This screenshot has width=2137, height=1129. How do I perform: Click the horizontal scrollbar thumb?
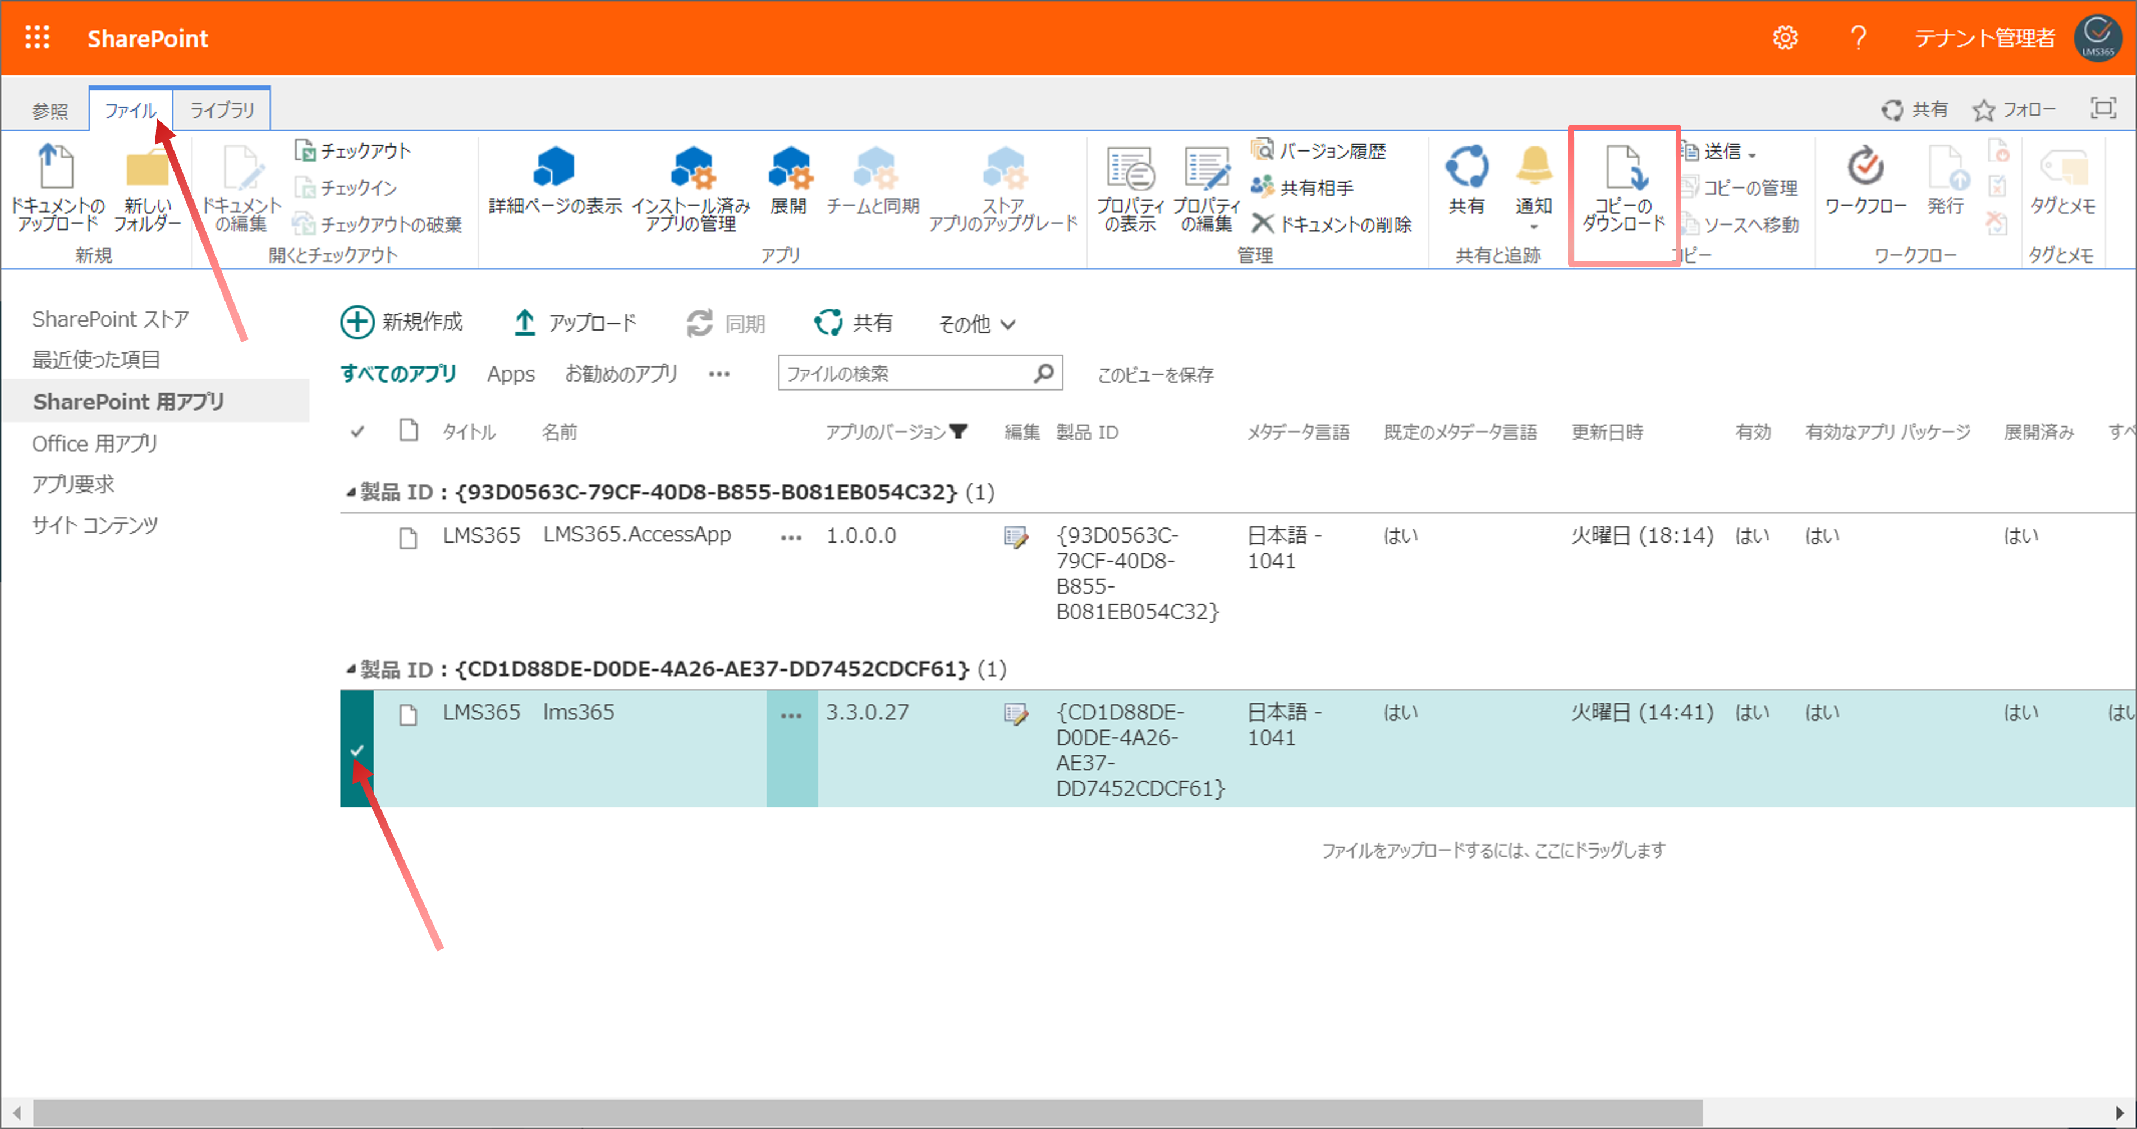868,1112
